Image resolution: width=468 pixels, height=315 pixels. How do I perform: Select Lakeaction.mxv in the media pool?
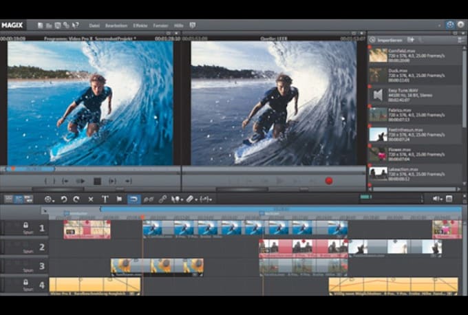[415, 174]
